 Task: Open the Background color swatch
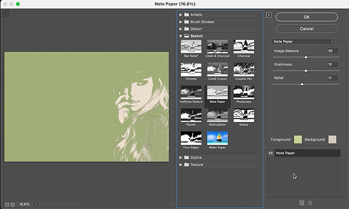(x=332, y=140)
